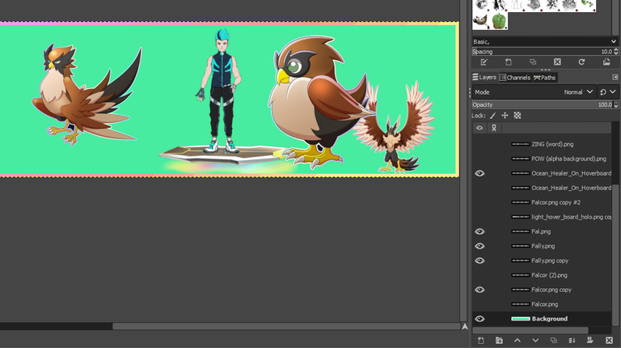Viewport: 621px width, 348px height.
Task: Click the layer mode group switch icon
Action: (x=602, y=92)
